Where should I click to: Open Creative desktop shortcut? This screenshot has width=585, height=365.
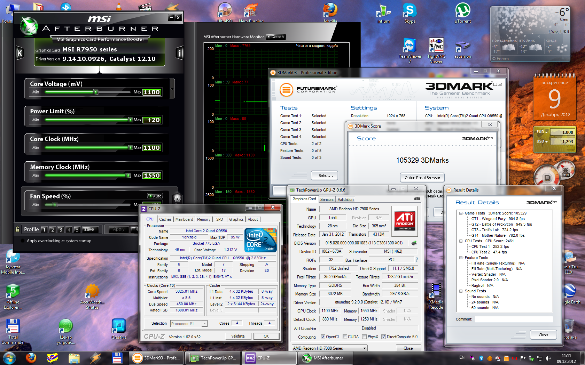(x=119, y=329)
